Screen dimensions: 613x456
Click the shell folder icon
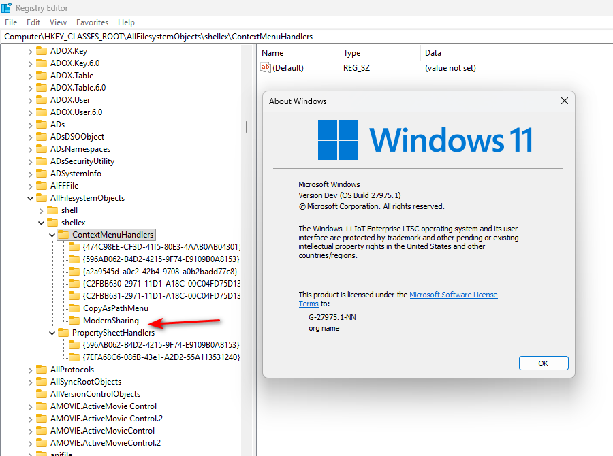(x=52, y=210)
